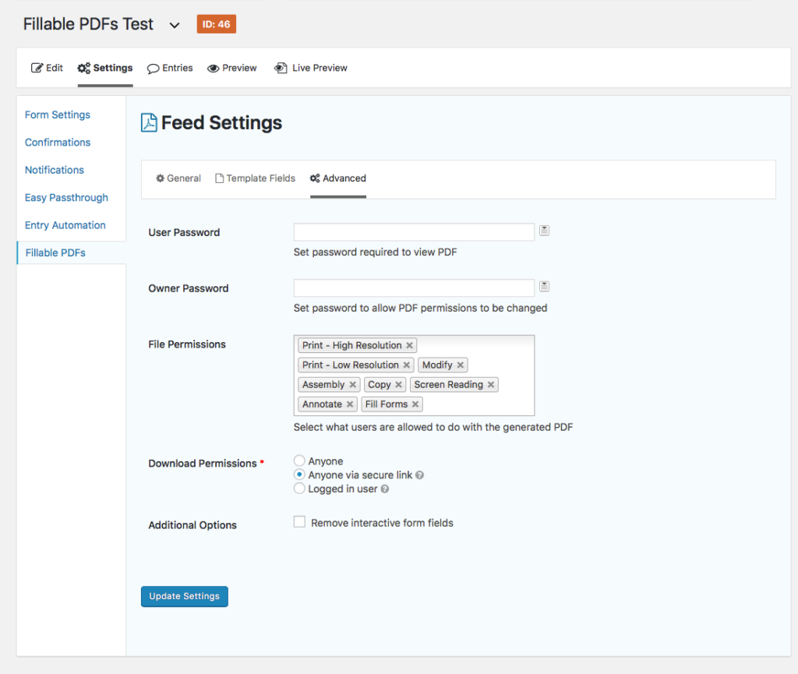
Task: Open Notifications in the settings sidebar
Action: click(x=55, y=170)
